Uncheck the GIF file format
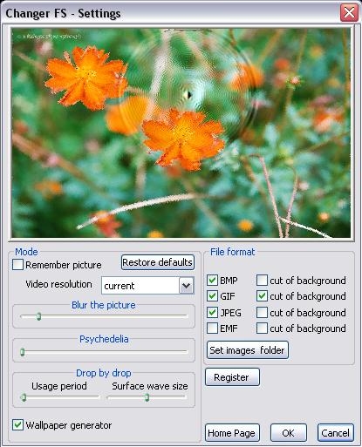This screenshot has height=447, width=362. pyautogui.click(x=212, y=296)
